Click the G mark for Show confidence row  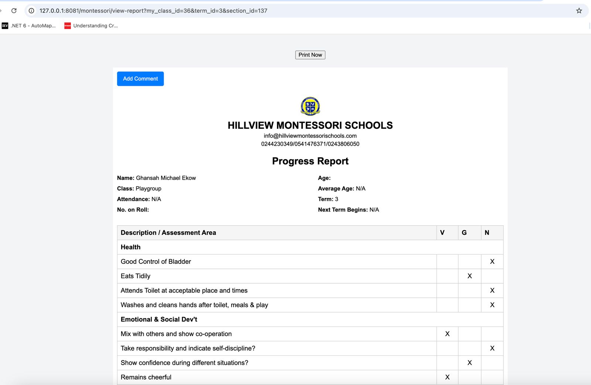(469, 362)
